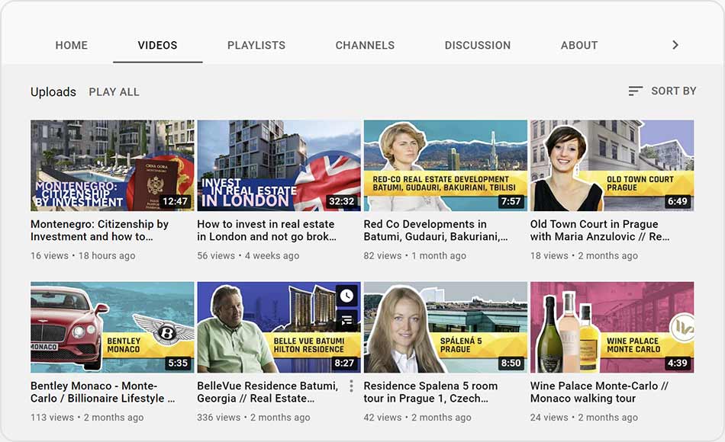The height and width of the screenshot is (442, 725).
Task: Click the 8:50 duration badge
Action: [x=511, y=363]
